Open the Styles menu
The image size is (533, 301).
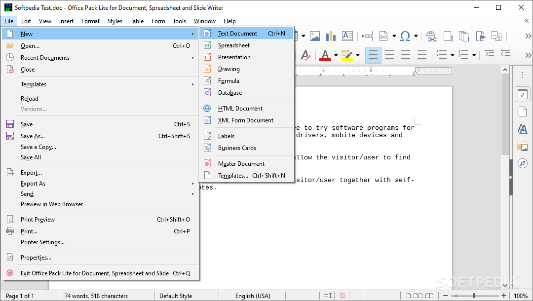coord(115,21)
